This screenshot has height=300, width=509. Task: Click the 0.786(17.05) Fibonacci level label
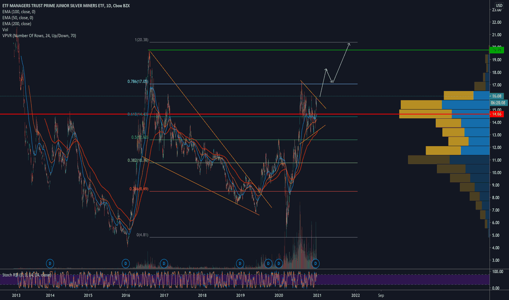(x=138, y=81)
